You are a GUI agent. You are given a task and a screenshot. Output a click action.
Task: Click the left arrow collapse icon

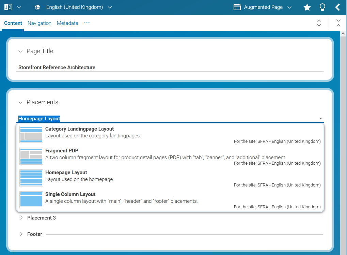point(337,7)
